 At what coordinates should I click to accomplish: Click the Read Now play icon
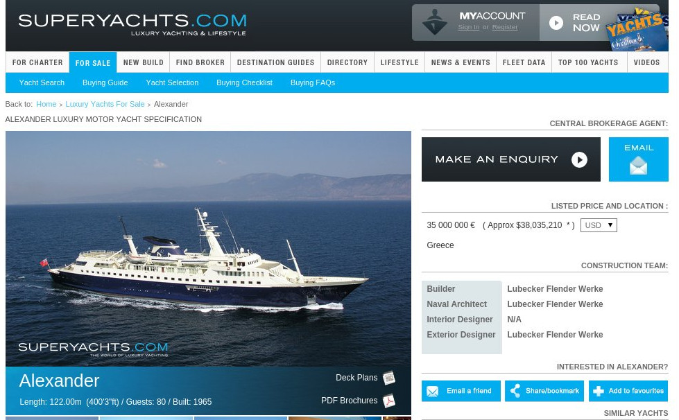556,23
